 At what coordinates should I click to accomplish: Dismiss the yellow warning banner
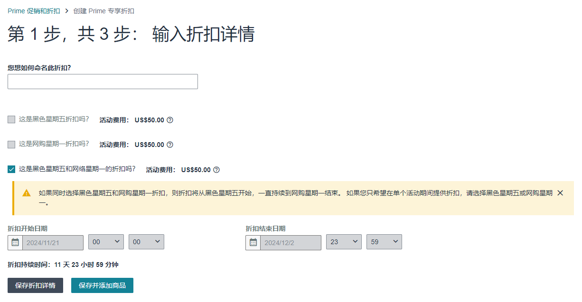pyautogui.click(x=560, y=193)
